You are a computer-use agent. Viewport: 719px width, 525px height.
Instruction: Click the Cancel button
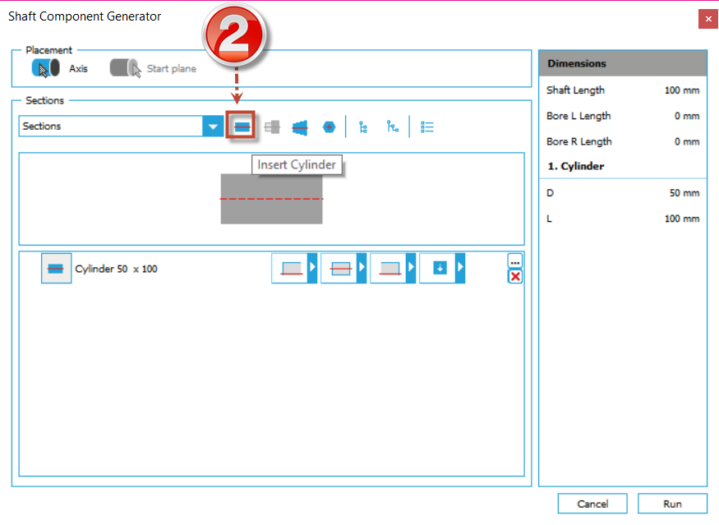coord(592,503)
